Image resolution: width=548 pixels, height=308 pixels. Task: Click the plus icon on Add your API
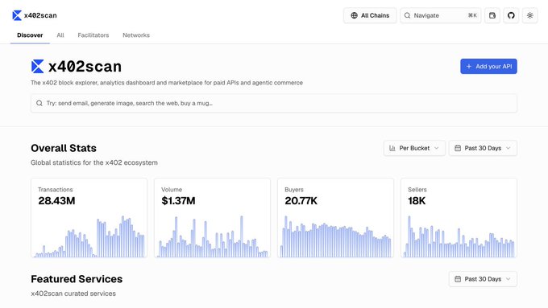[x=469, y=66]
